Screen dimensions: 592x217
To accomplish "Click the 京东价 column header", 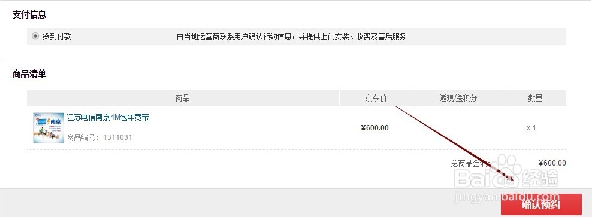I will [x=376, y=98].
